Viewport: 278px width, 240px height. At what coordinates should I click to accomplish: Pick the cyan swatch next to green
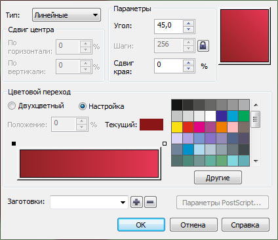point(233,116)
